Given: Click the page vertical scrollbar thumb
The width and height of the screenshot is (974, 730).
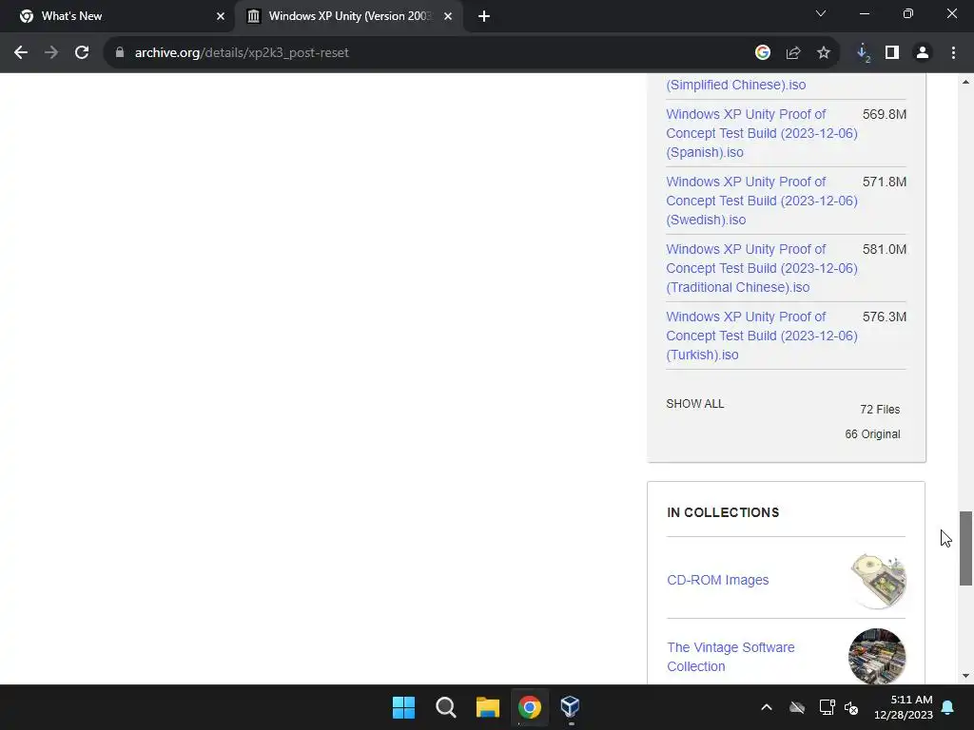Looking at the screenshot, I should tap(965, 548).
